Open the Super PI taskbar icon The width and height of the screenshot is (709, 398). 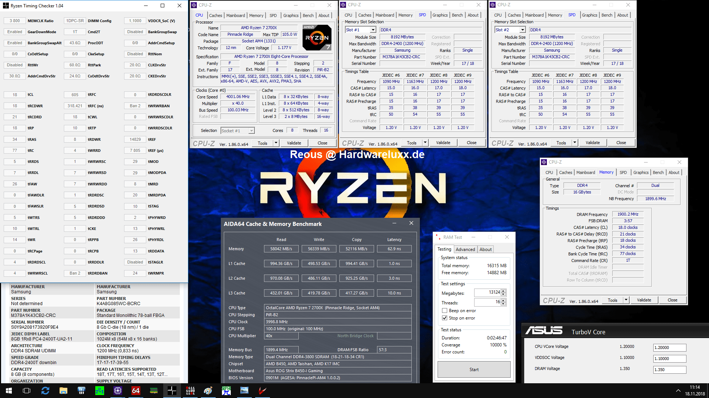point(226,391)
